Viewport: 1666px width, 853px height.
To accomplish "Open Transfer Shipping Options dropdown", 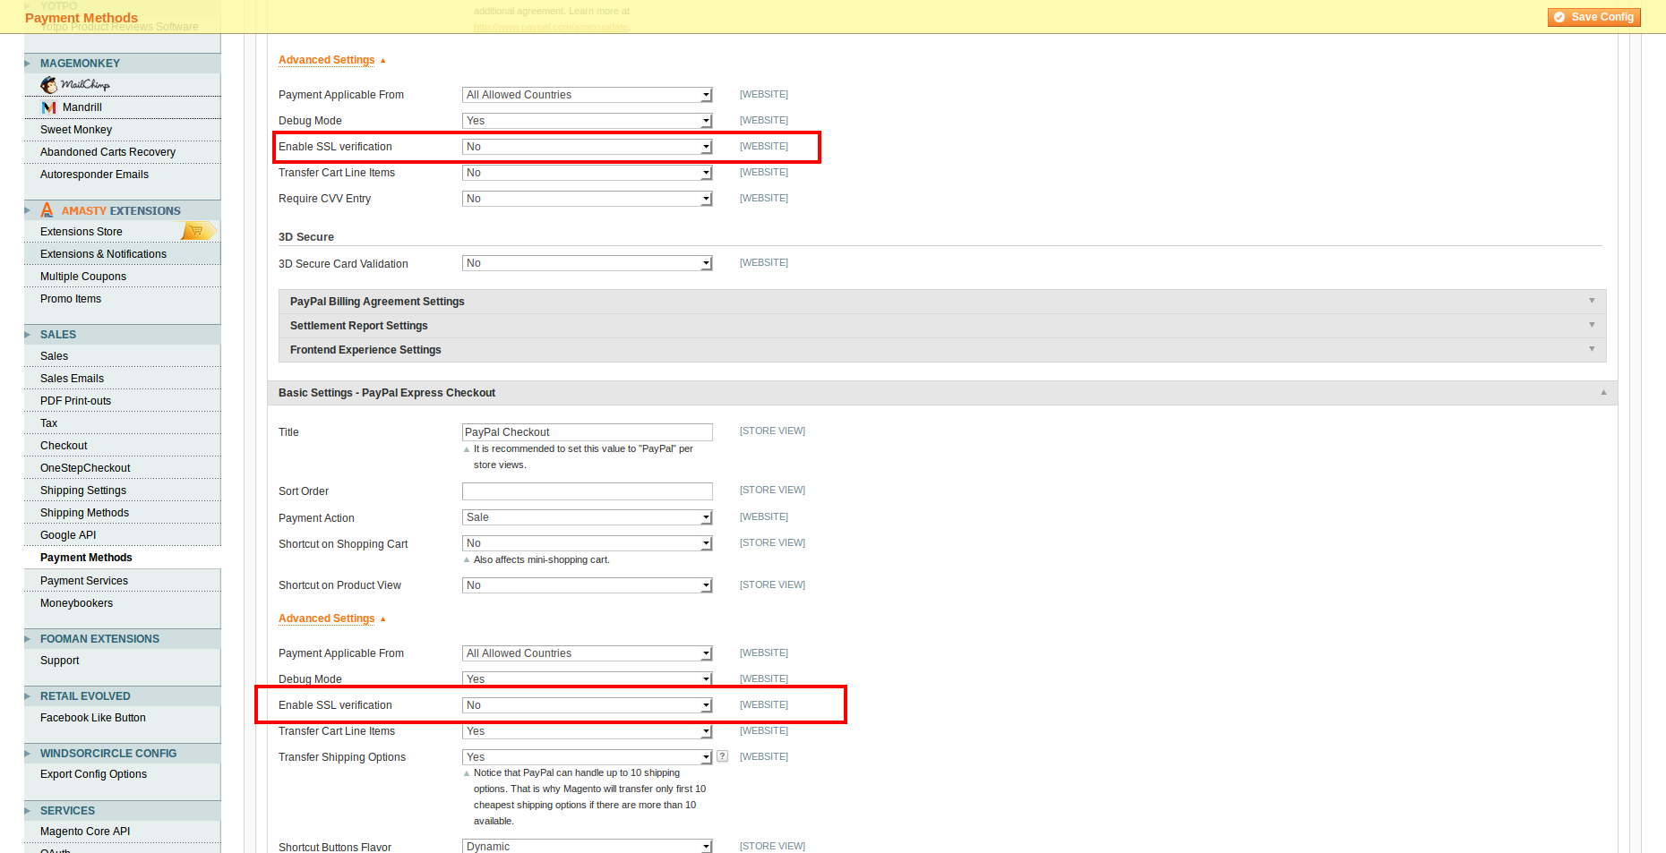I will [588, 757].
